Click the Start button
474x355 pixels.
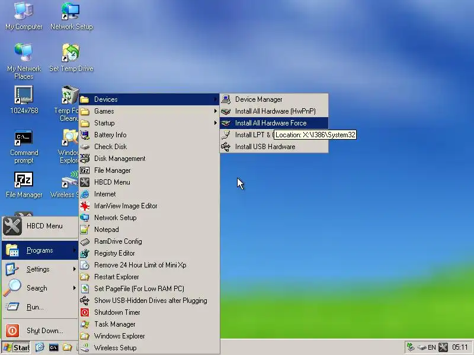(16, 347)
